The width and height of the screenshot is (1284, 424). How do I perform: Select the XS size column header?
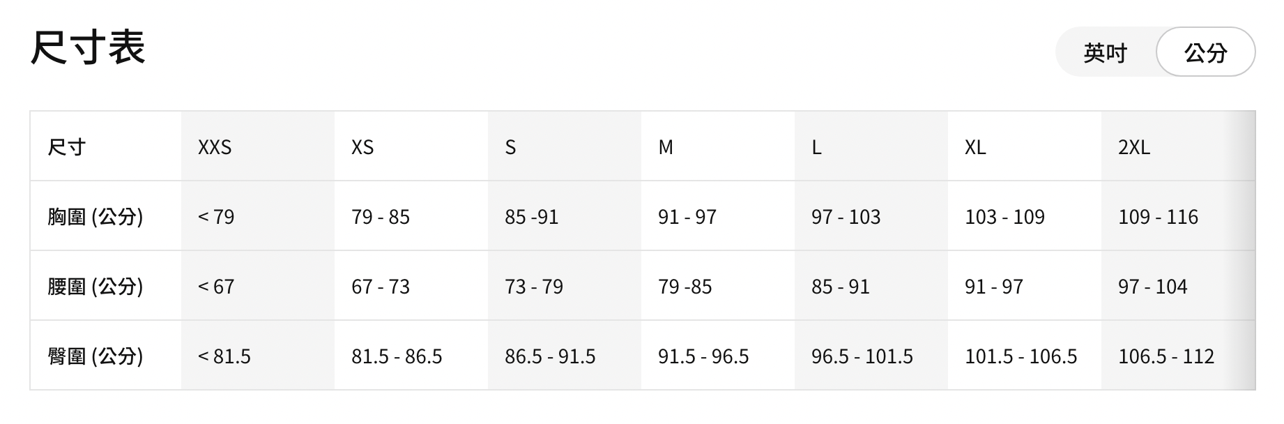click(362, 147)
